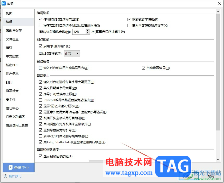Open the 备份中心 backup icon
The image size is (224, 183).
pos(10,167)
